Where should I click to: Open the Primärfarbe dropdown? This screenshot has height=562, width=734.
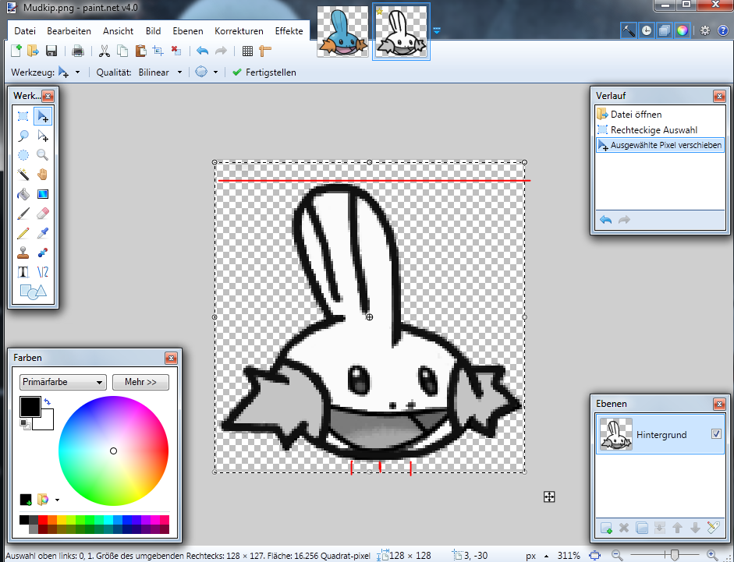pos(62,382)
